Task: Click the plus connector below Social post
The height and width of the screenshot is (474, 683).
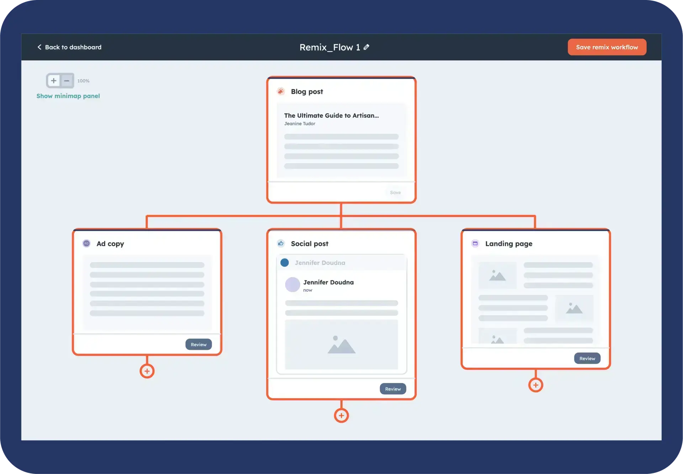Action: point(341,415)
